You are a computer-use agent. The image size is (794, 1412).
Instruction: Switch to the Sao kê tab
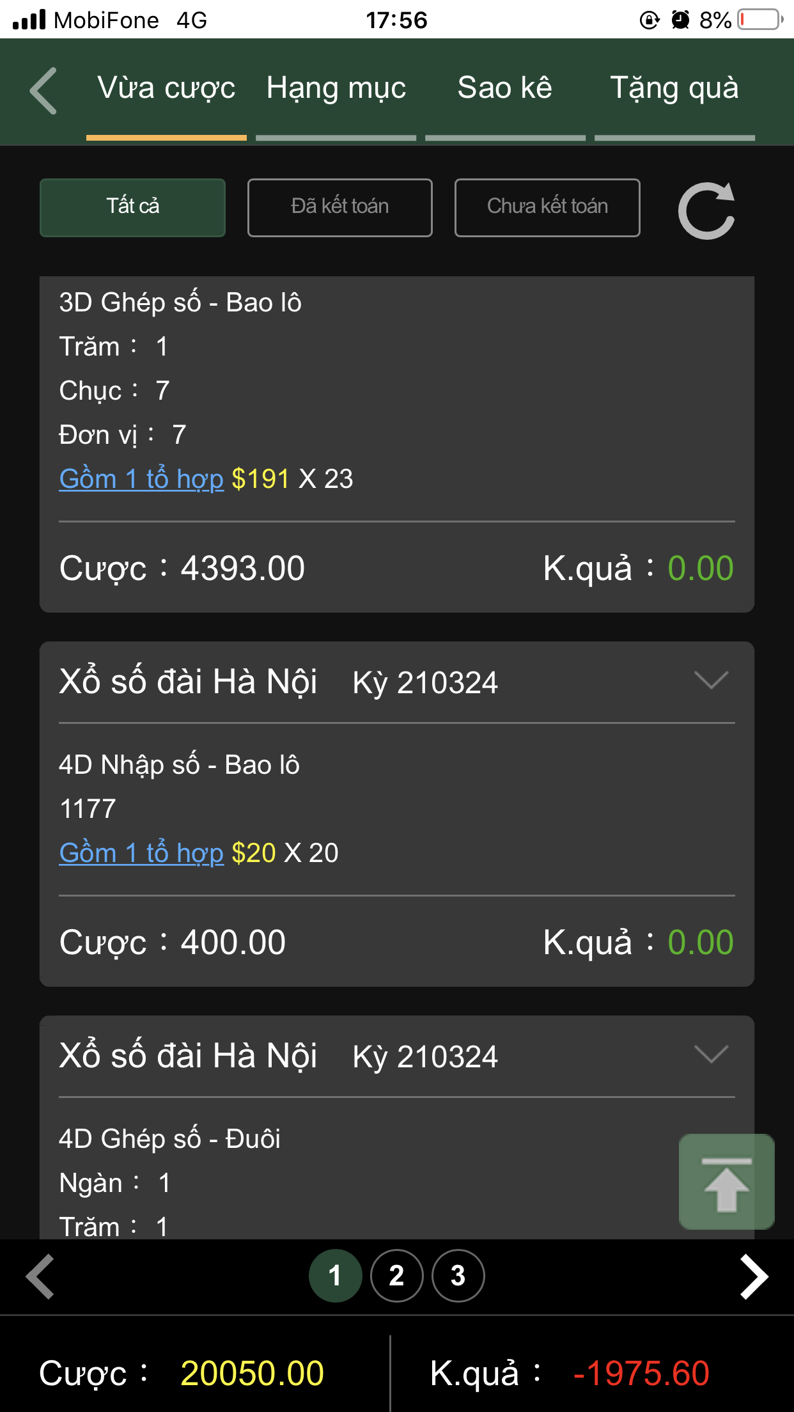click(x=505, y=89)
